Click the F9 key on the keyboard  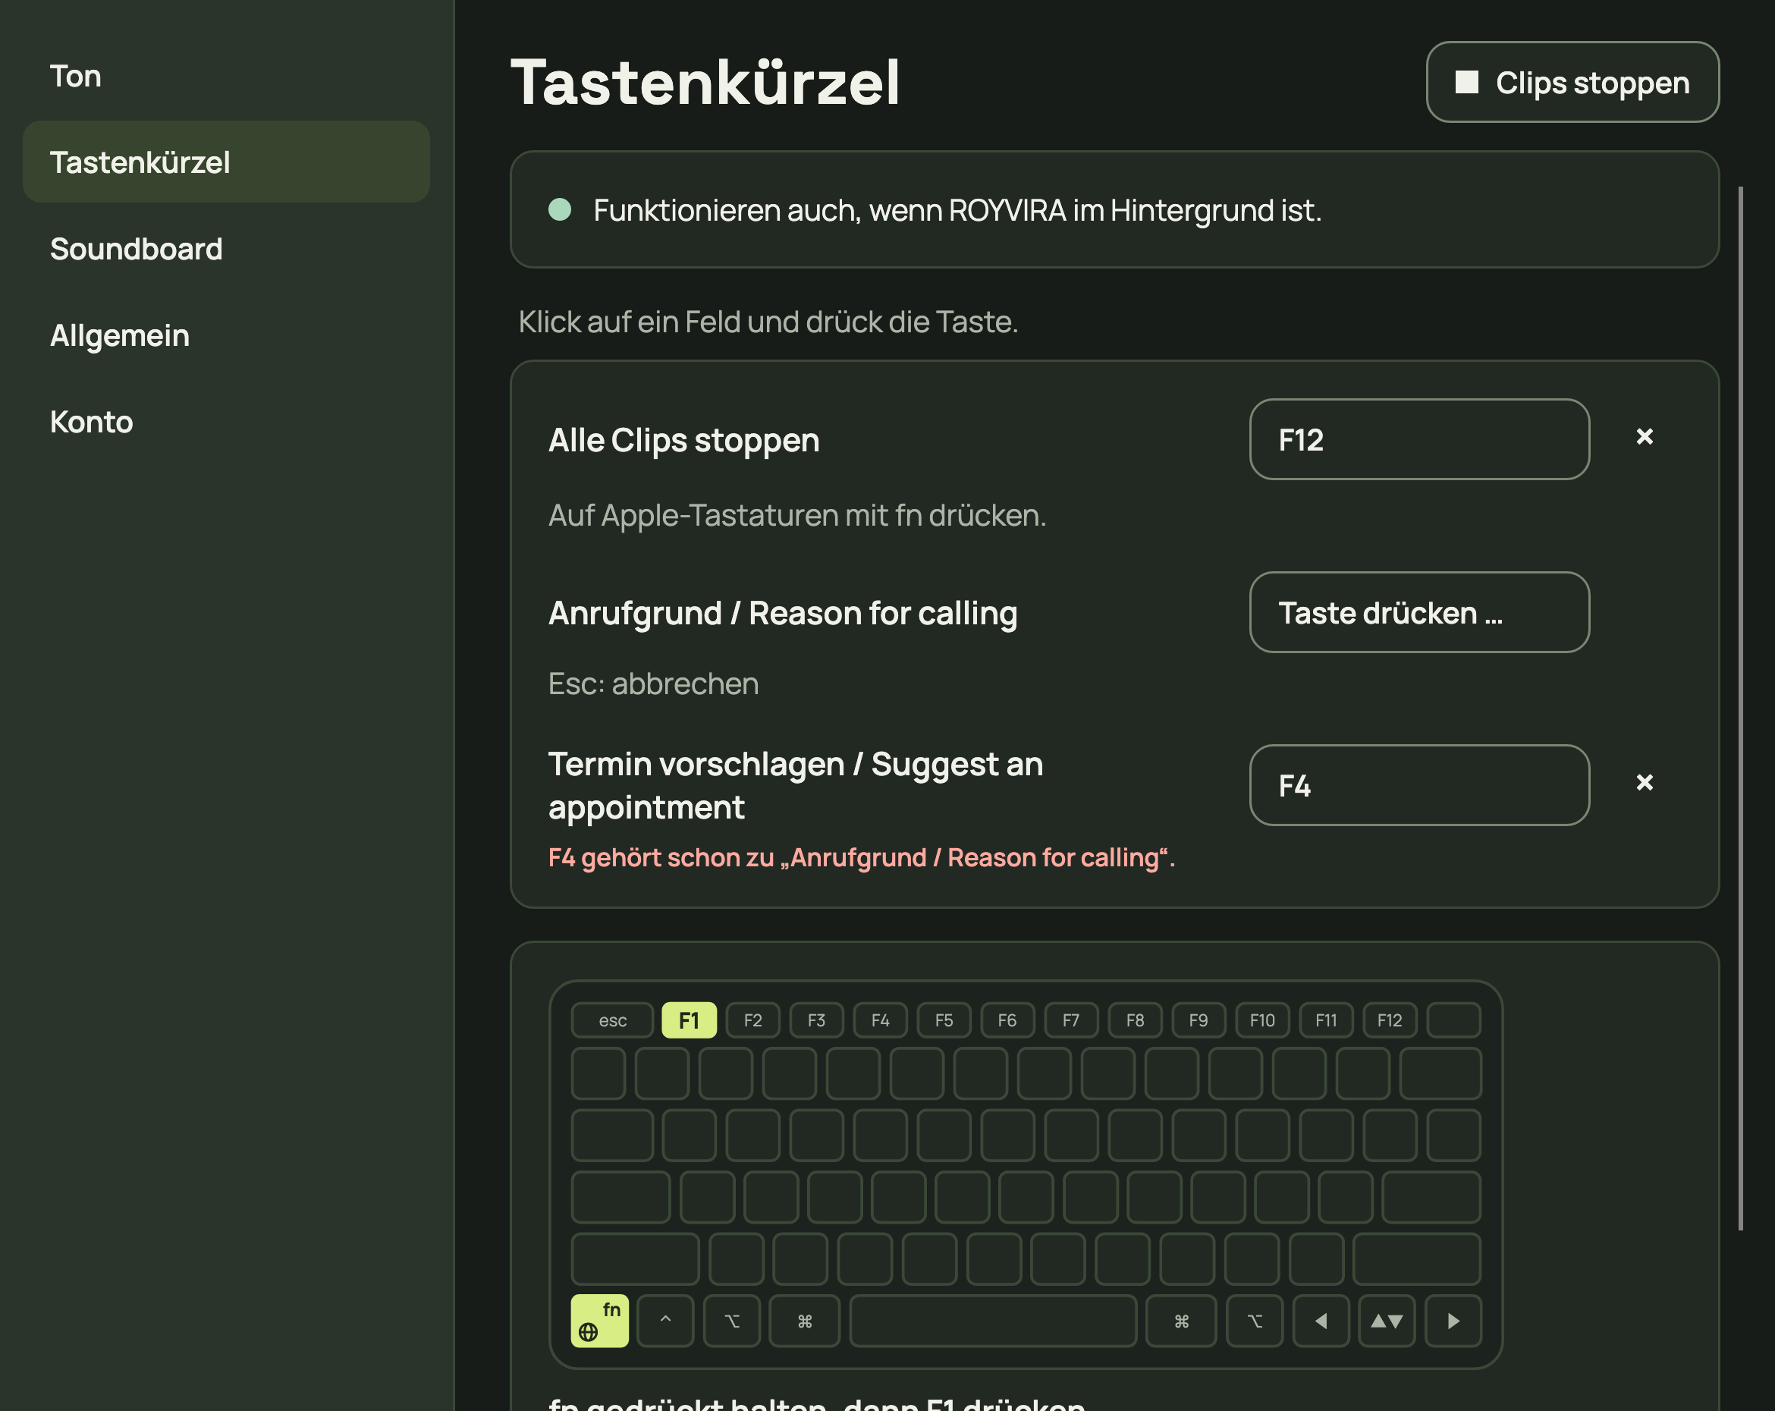(x=1199, y=1021)
